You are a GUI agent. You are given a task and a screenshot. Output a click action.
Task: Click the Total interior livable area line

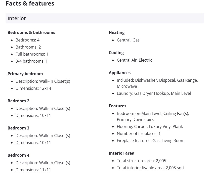[x=150, y=168]
